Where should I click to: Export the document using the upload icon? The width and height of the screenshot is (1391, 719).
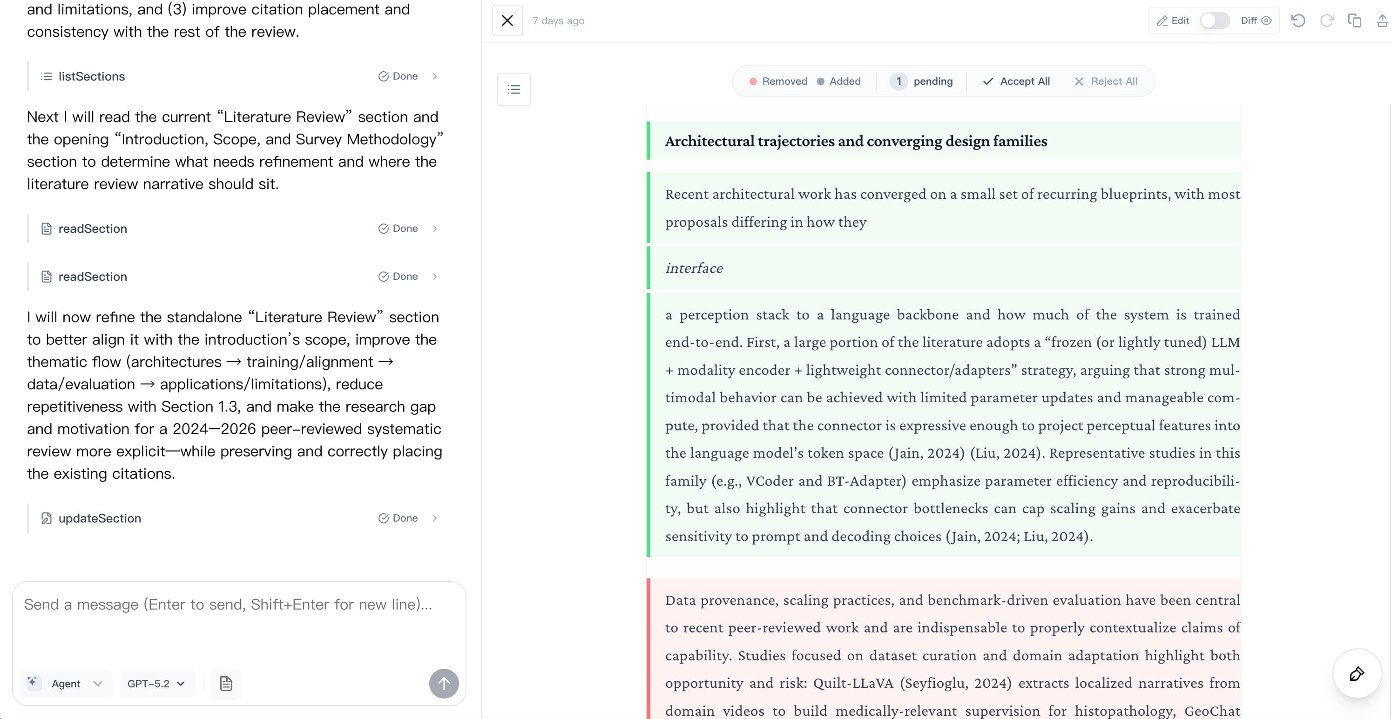click(1381, 20)
